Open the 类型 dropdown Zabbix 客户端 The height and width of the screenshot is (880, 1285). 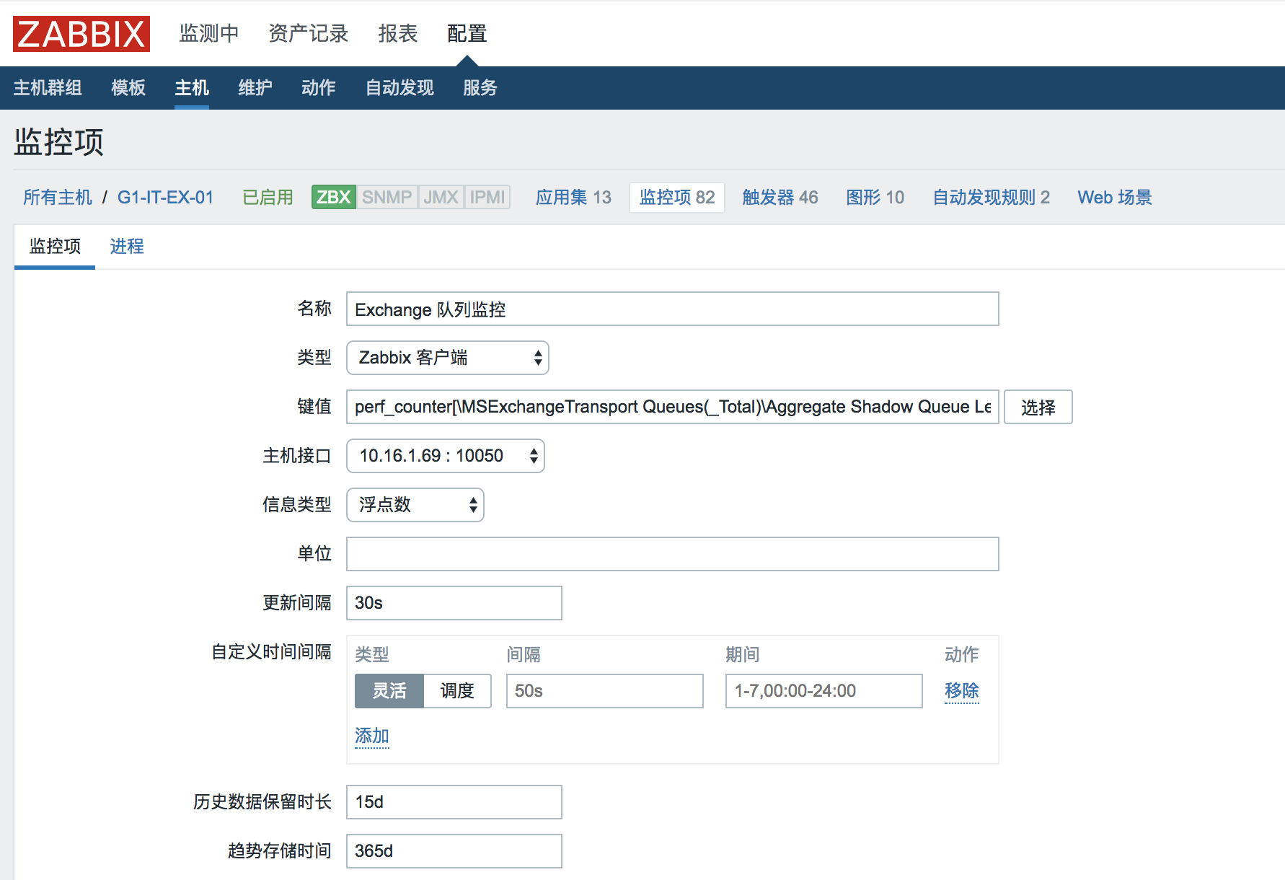(x=448, y=358)
